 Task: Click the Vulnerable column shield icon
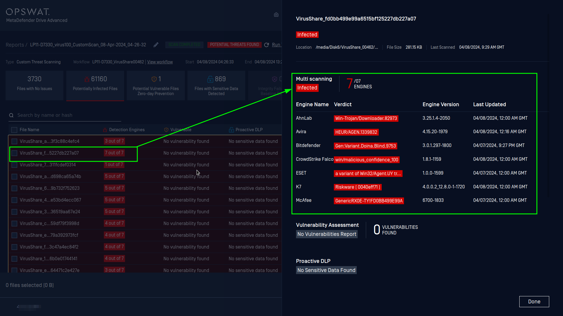click(x=166, y=130)
